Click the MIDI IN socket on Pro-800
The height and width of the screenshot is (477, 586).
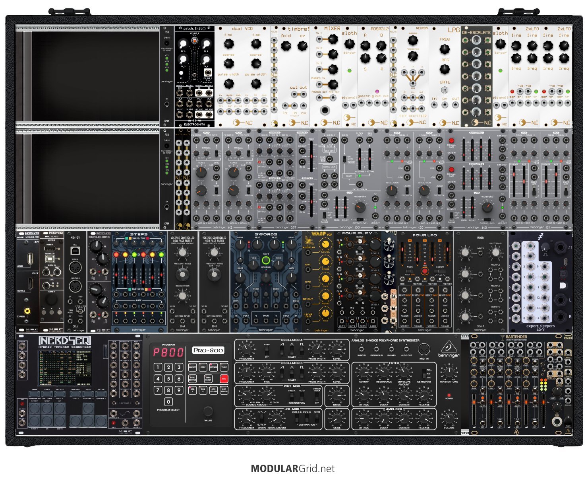(424, 349)
